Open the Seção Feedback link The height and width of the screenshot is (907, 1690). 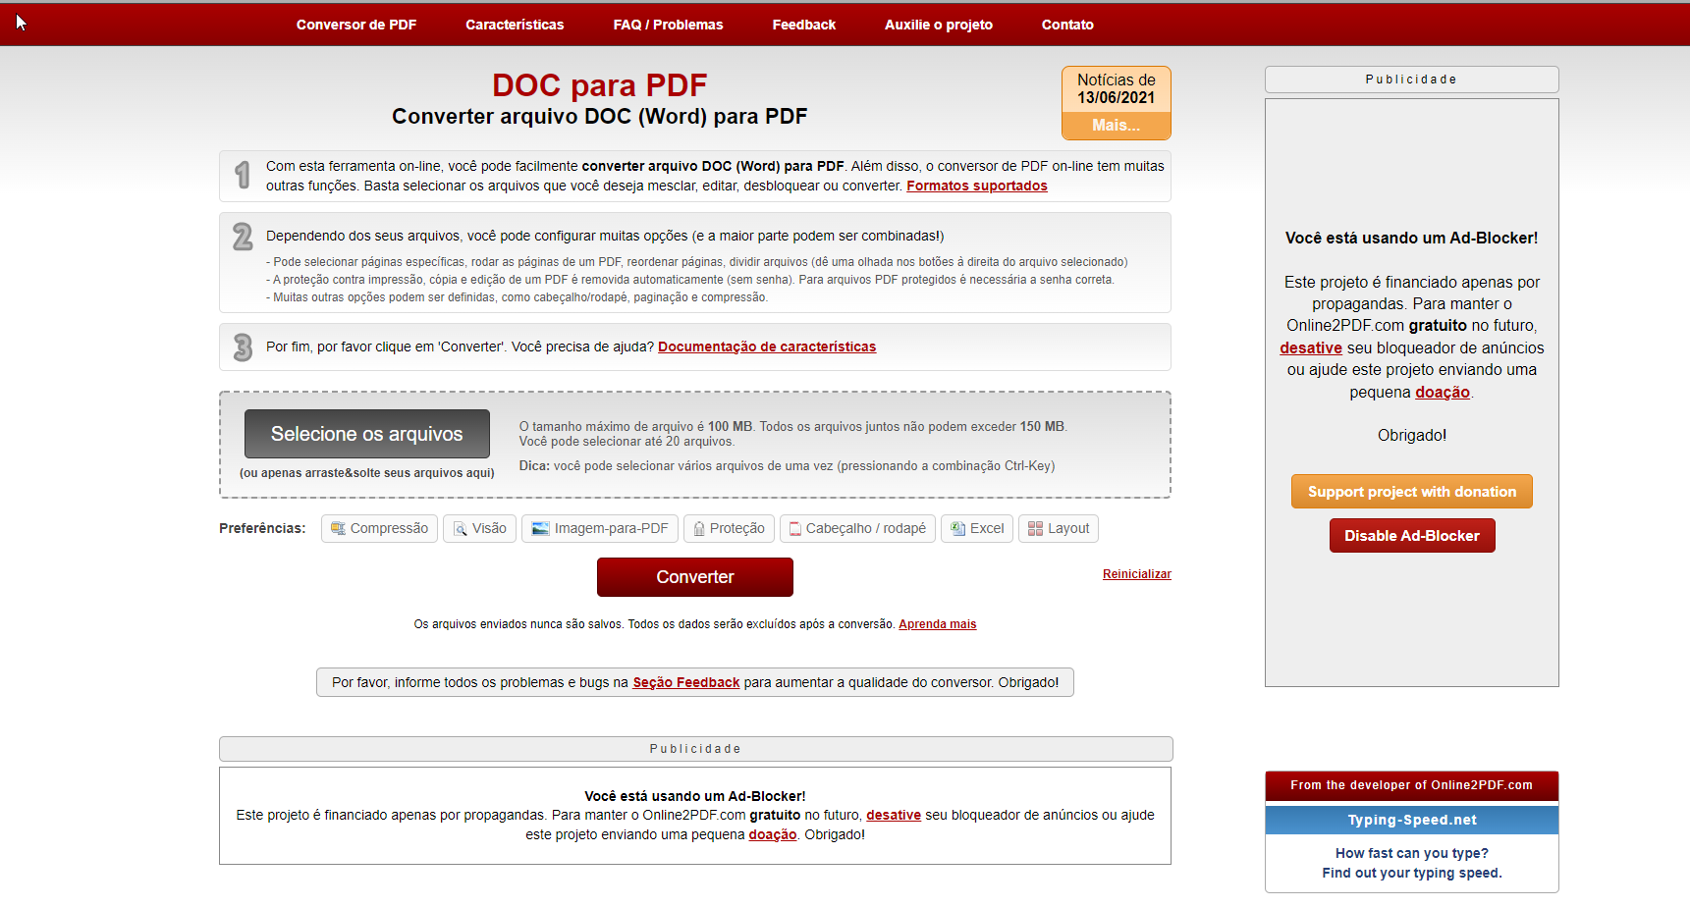[686, 682]
